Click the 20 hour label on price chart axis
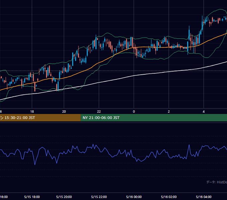 [64, 112]
